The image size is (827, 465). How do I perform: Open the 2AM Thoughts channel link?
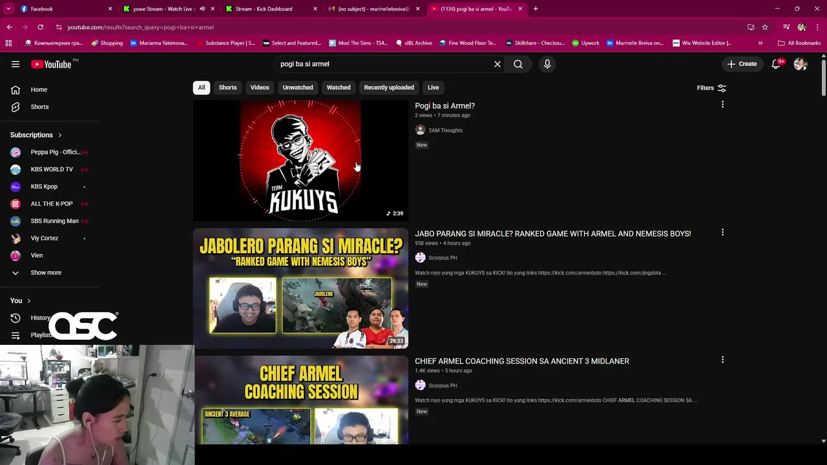coord(445,130)
